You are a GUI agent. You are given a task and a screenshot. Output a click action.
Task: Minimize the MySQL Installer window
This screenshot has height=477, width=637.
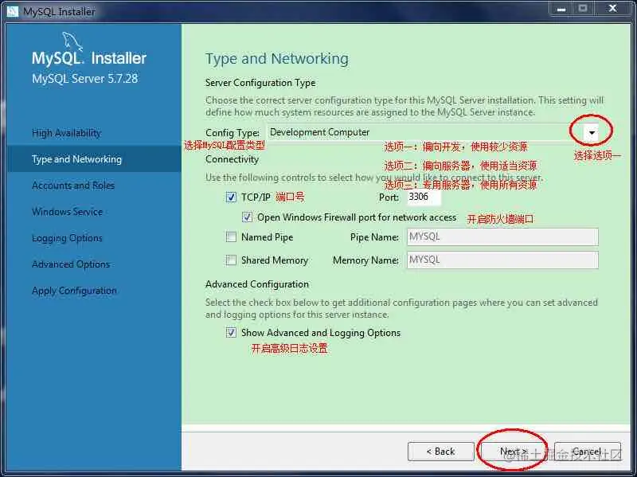click(561, 9)
